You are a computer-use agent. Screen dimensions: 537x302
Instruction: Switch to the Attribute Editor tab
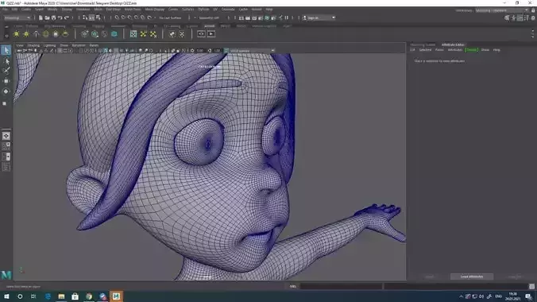pos(453,45)
